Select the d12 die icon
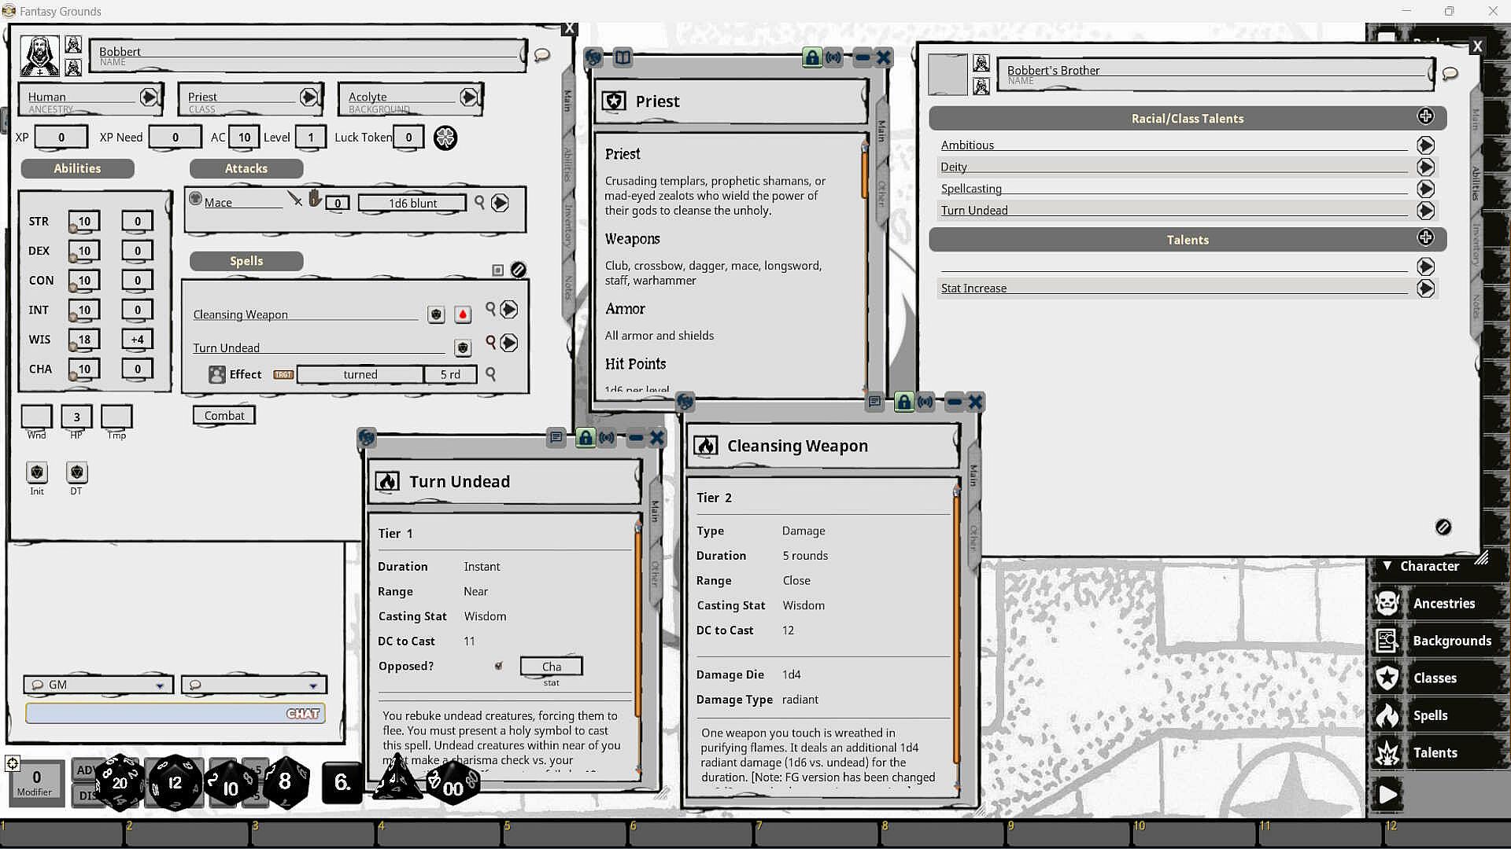The height and width of the screenshot is (849, 1511). [x=175, y=781]
